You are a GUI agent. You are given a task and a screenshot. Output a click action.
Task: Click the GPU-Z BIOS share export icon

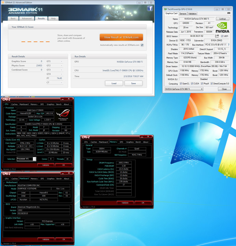pos(217,36)
